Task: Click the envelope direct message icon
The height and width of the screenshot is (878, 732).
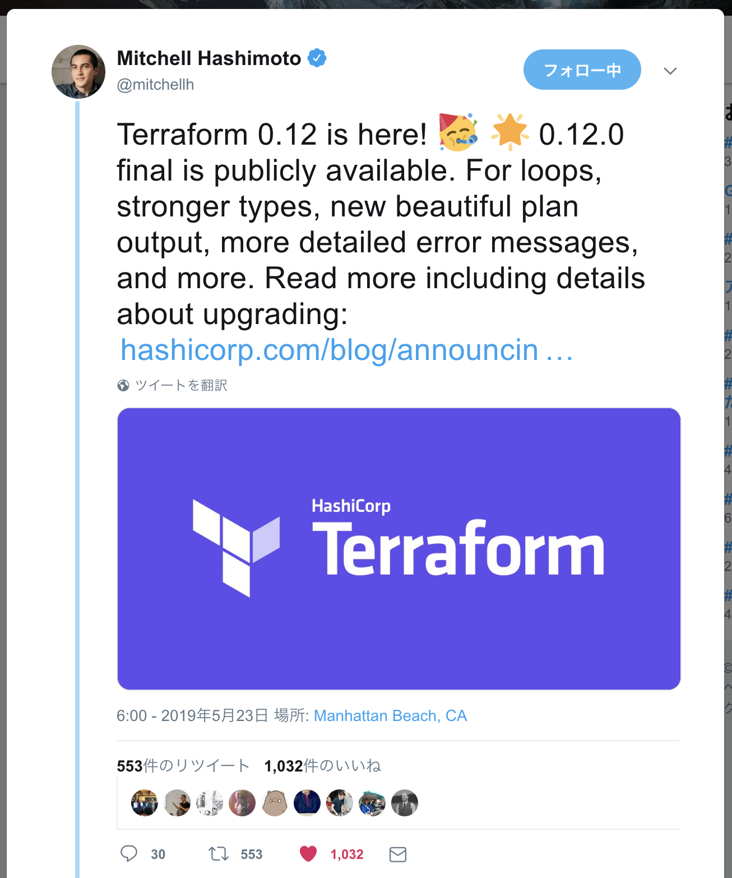Action: 398,854
